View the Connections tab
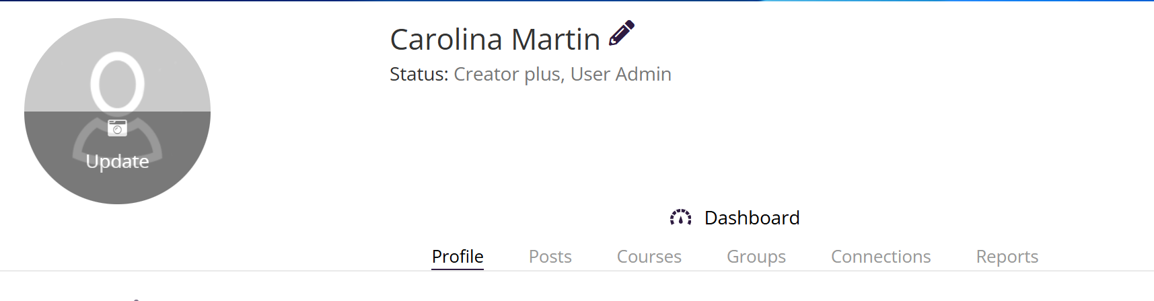The image size is (1154, 301). [880, 257]
